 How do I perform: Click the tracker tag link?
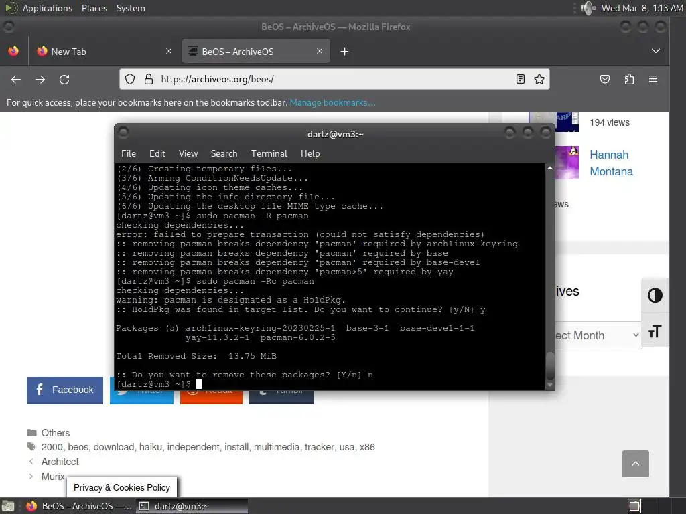point(320,447)
